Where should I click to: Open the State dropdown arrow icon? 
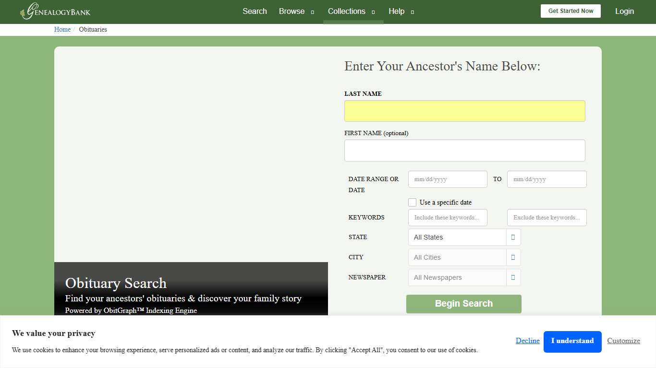click(513, 237)
